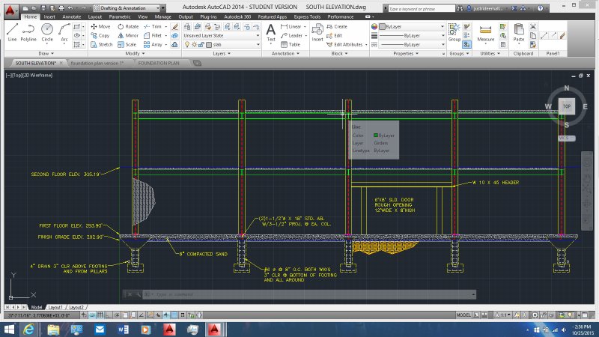
Task: Open the Annotate ribbon tab
Action: [x=72, y=16]
